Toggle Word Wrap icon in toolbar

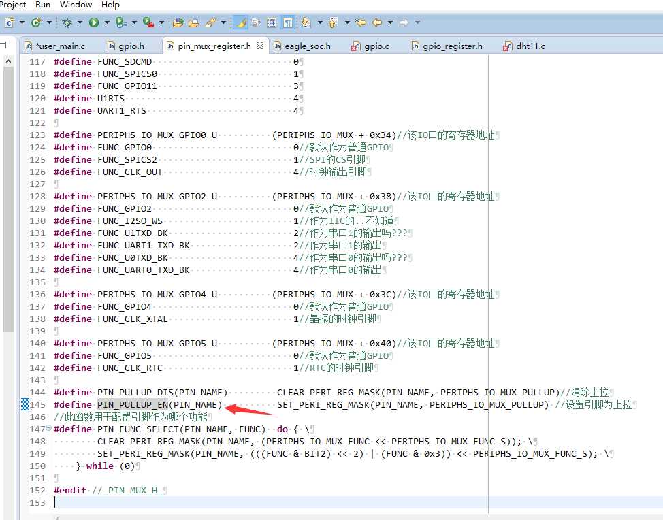(x=256, y=22)
